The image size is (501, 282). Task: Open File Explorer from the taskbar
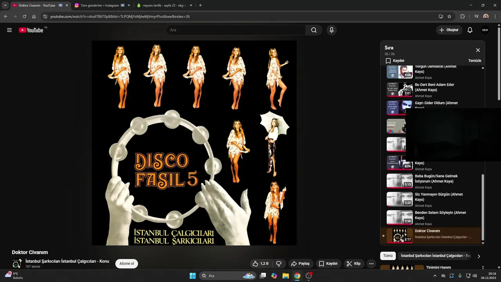click(286, 276)
